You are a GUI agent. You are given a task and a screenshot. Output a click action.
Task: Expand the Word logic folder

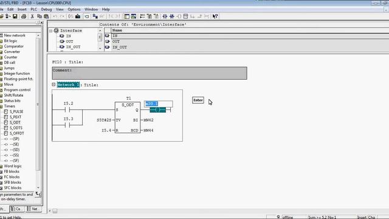13,166
